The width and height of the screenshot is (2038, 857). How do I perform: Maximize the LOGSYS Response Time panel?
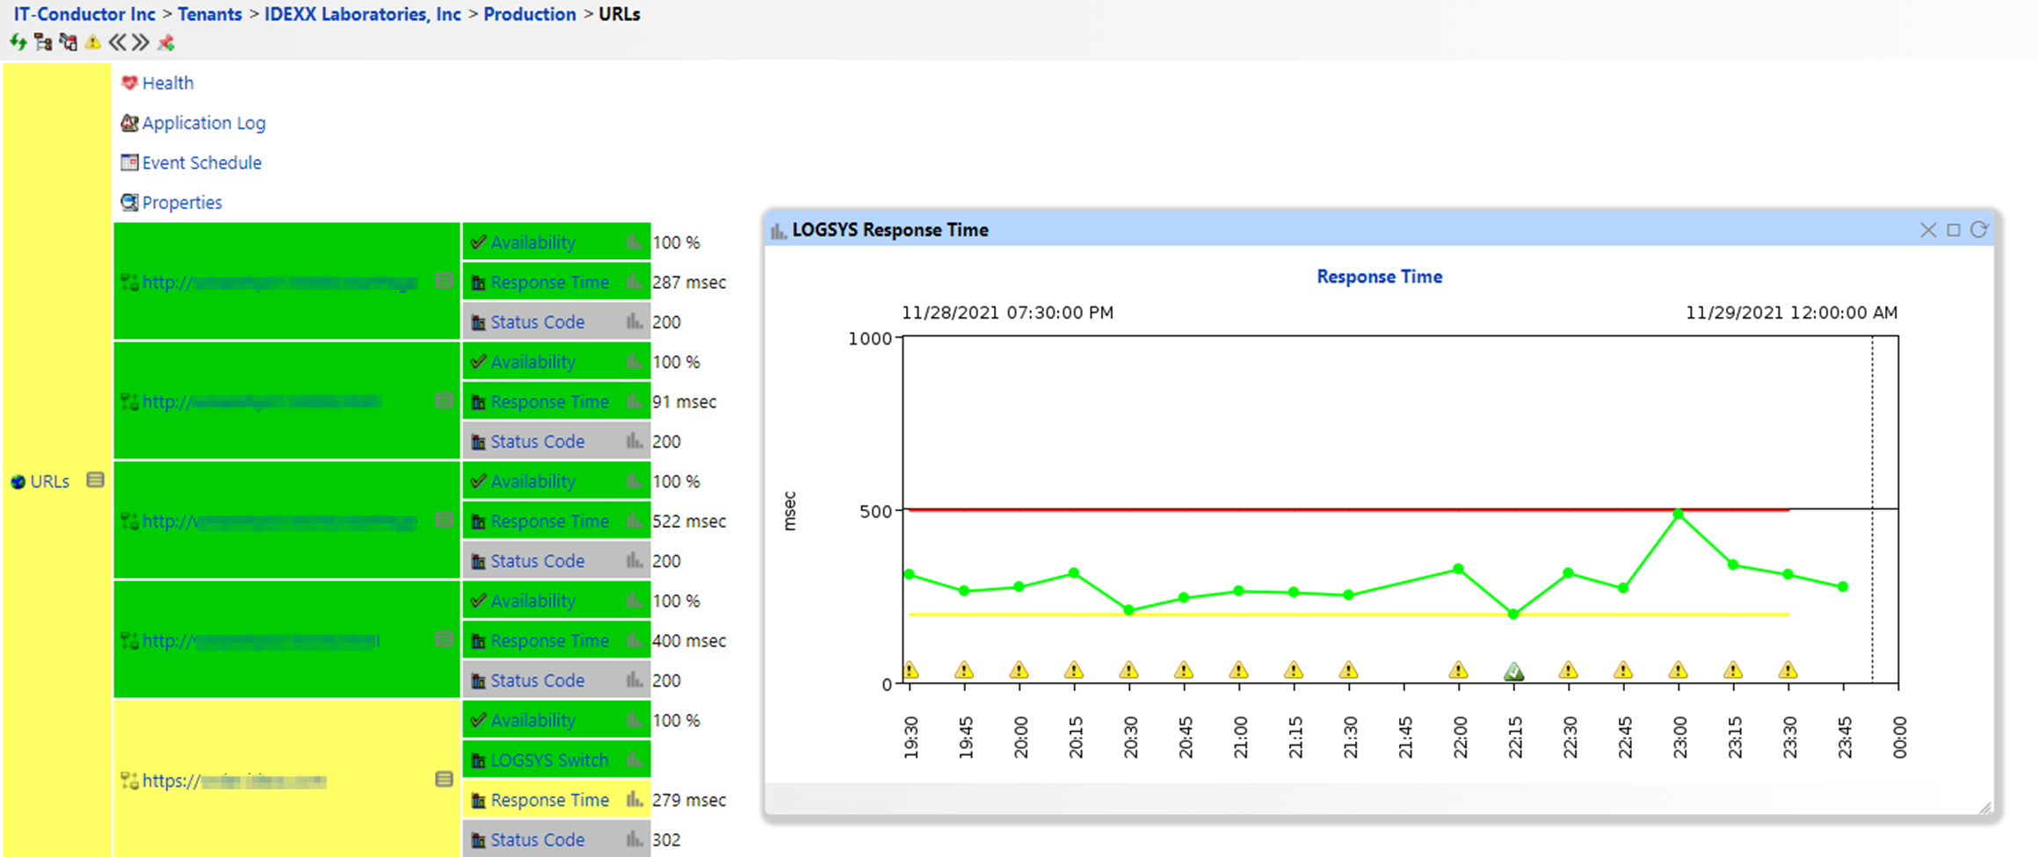[1954, 229]
